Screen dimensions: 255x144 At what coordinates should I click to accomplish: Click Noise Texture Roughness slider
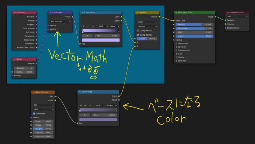click(43, 129)
